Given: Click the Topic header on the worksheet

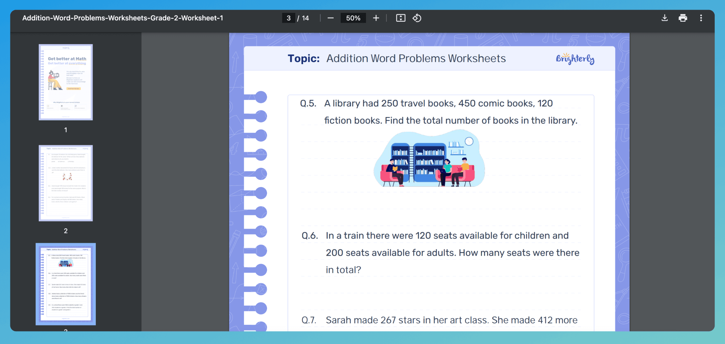Looking at the screenshot, I should tap(304, 58).
